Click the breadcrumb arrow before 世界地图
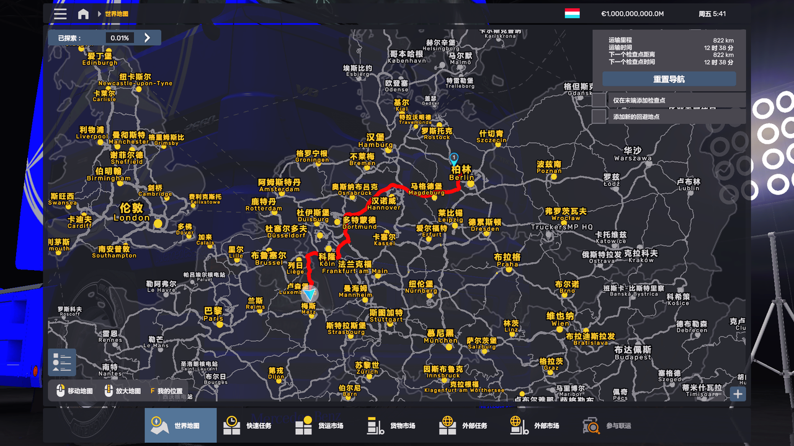The width and height of the screenshot is (794, 446). [99, 14]
